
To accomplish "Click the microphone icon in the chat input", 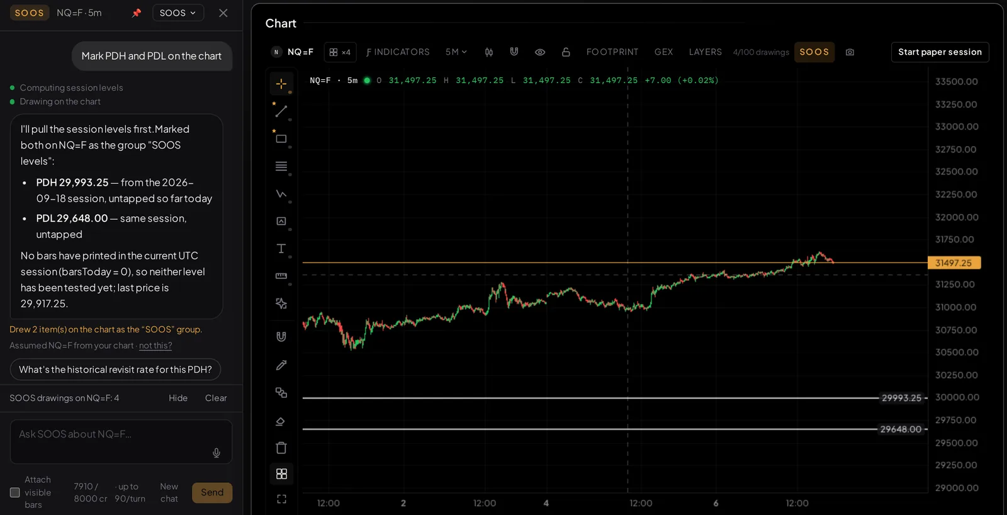I will tap(217, 453).
